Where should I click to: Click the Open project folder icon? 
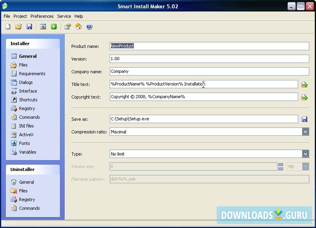click(19, 27)
